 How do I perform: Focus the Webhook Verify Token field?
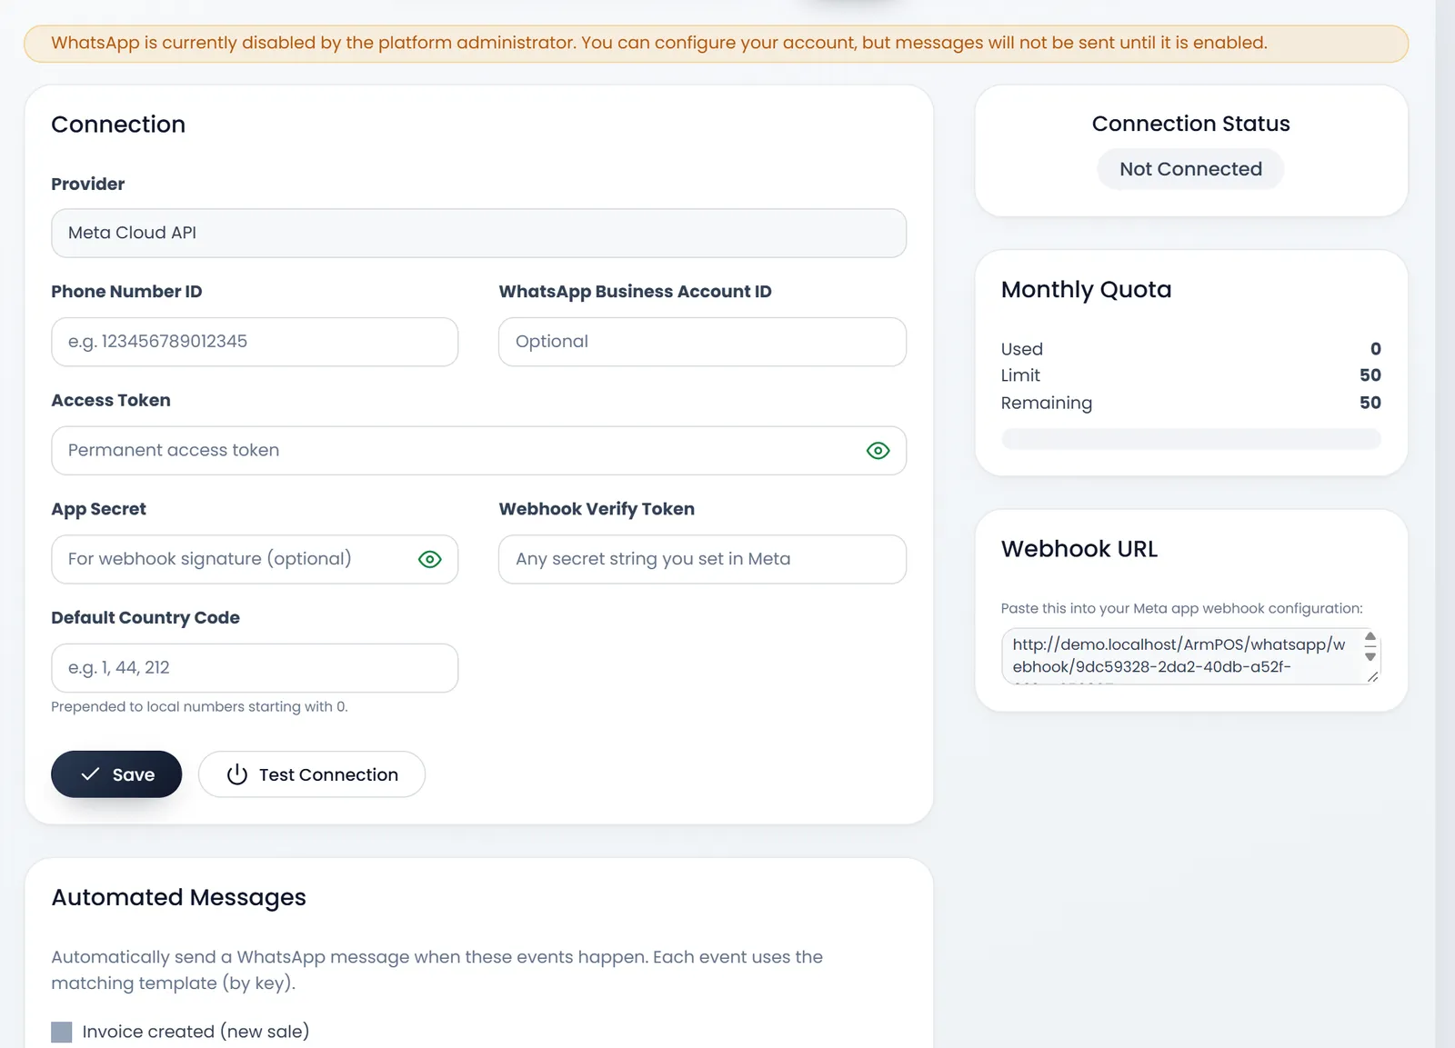pyautogui.click(x=702, y=559)
